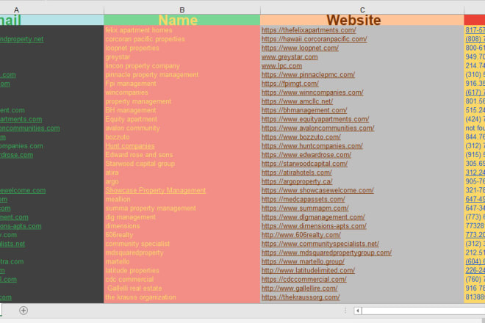Viewport: 485px width, 323px height.
Task: Select cell loopnet properties
Action: click(182, 48)
